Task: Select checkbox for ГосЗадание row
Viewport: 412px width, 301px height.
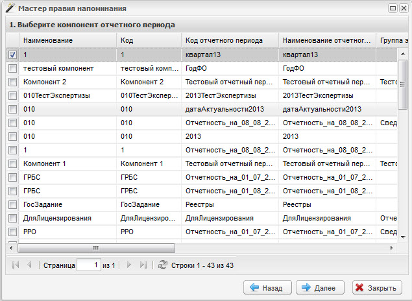Action: point(12,204)
